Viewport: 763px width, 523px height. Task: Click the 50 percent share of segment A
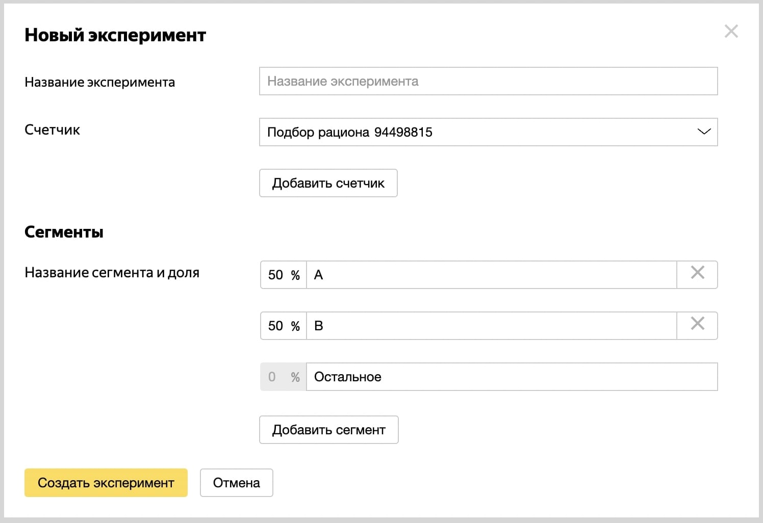pos(276,275)
